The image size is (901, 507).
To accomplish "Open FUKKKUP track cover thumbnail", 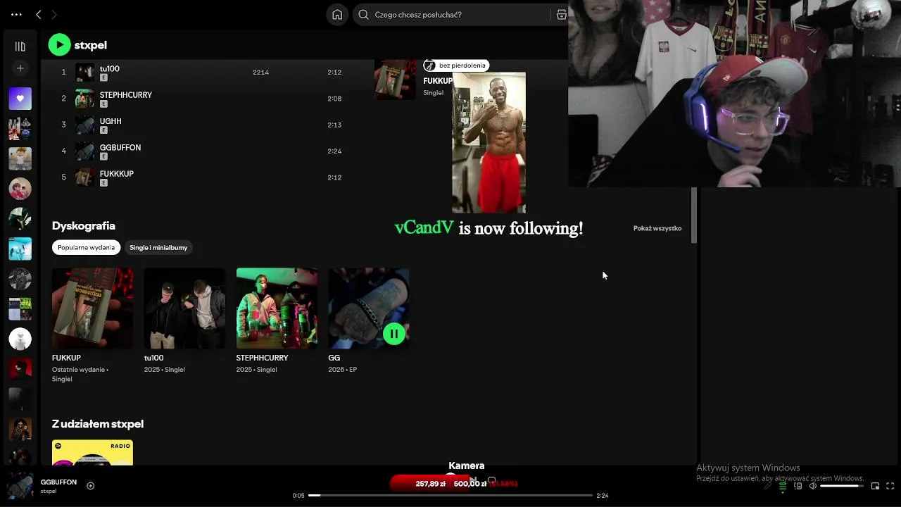I will pyautogui.click(x=84, y=177).
